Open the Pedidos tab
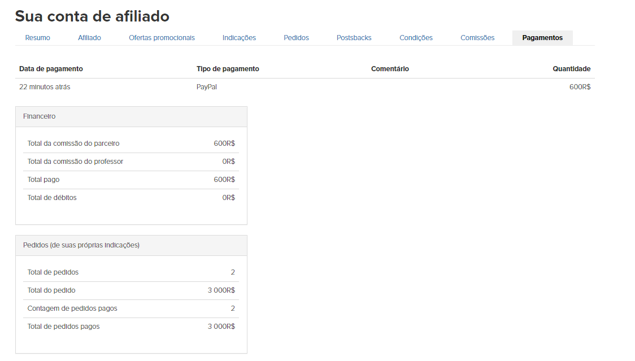Screen dimensions: 635x361 click(x=296, y=38)
